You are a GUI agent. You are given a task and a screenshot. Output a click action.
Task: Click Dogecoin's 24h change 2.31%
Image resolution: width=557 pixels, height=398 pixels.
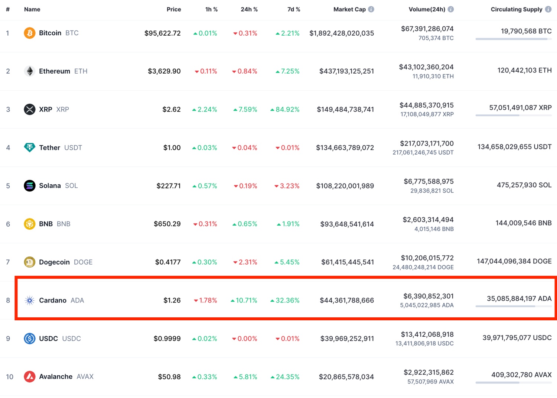click(245, 262)
